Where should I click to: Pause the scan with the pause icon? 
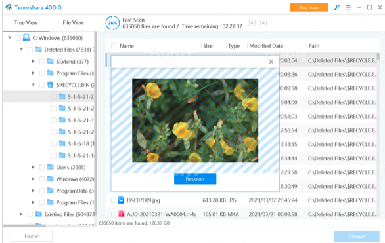pyautogui.click(x=252, y=23)
